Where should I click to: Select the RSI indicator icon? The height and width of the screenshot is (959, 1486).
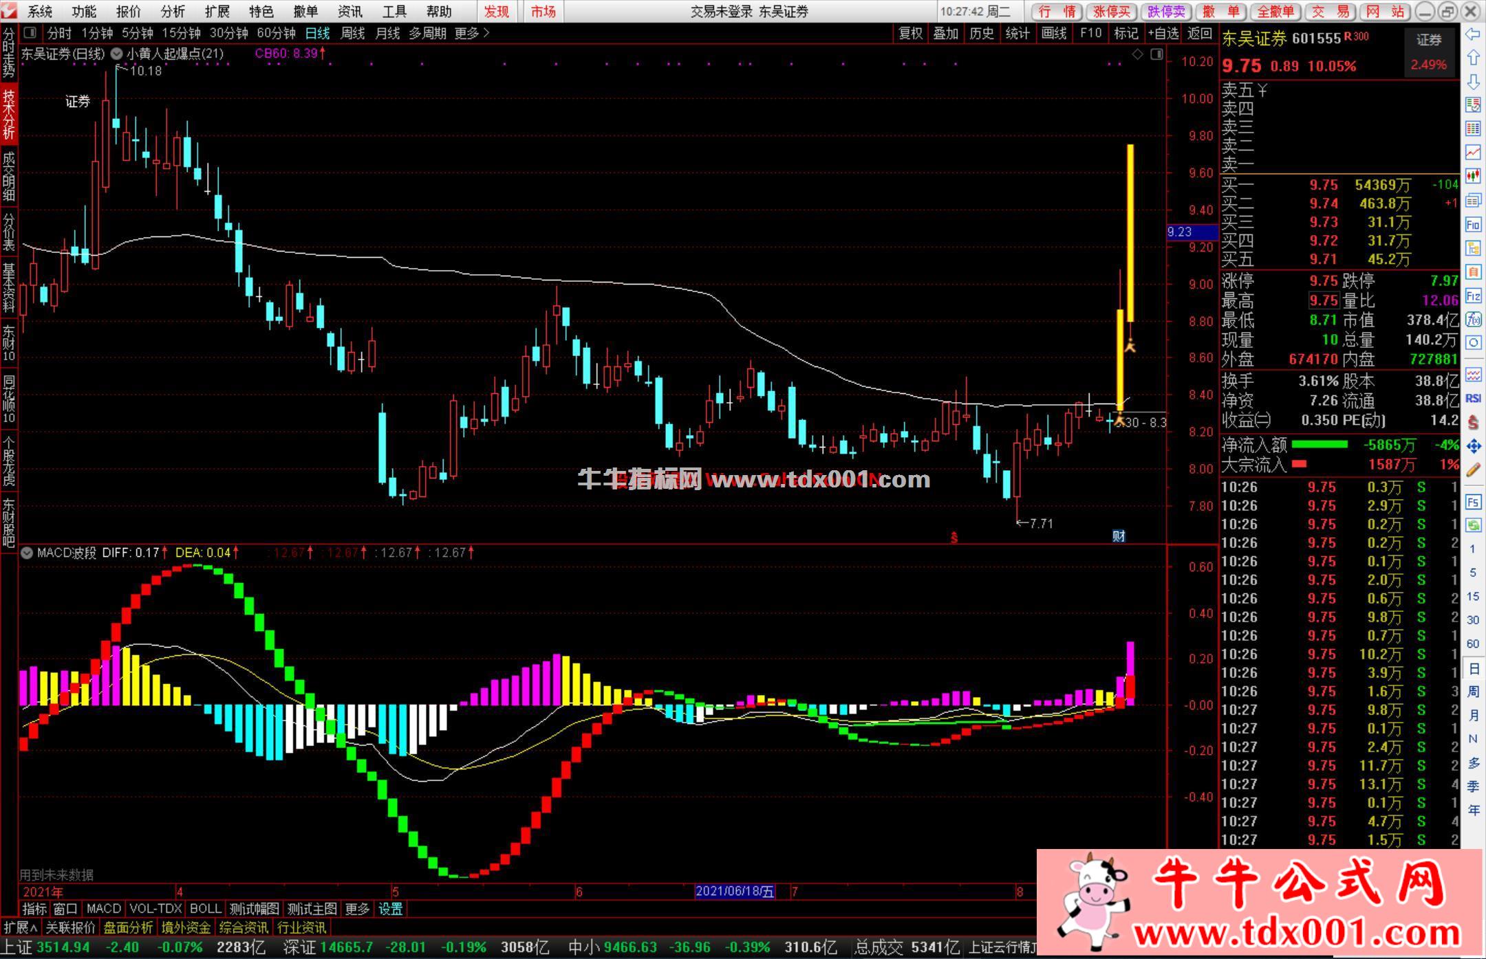pos(1473,398)
